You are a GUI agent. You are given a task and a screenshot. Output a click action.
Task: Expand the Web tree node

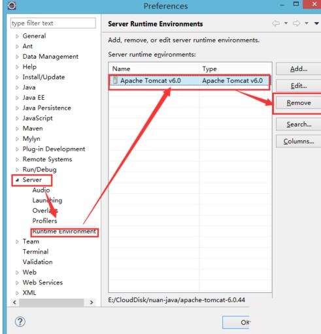17,273
